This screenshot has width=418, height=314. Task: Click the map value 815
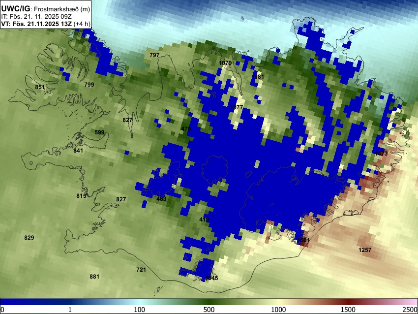coord(81,196)
